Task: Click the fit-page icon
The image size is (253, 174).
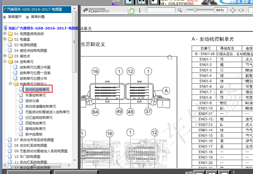Action: pyautogui.click(x=233, y=10)
